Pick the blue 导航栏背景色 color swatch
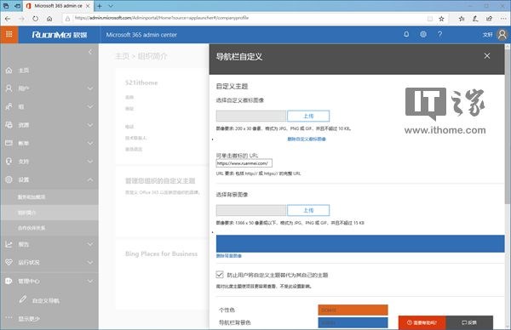 (x=353, y=323)
